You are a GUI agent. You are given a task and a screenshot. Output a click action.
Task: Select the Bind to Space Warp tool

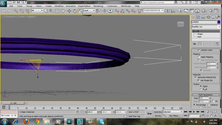tap(27, 11)
